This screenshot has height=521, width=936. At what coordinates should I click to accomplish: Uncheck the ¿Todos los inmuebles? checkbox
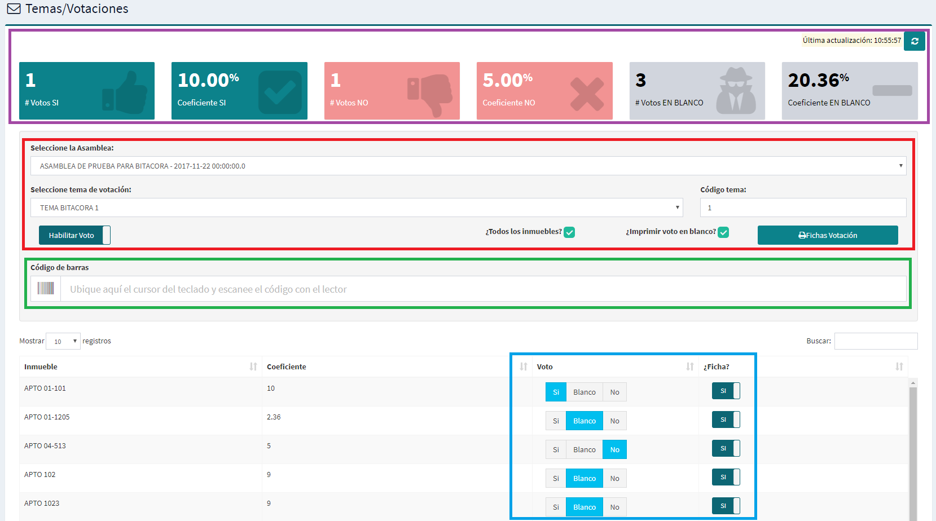point(569,232)
